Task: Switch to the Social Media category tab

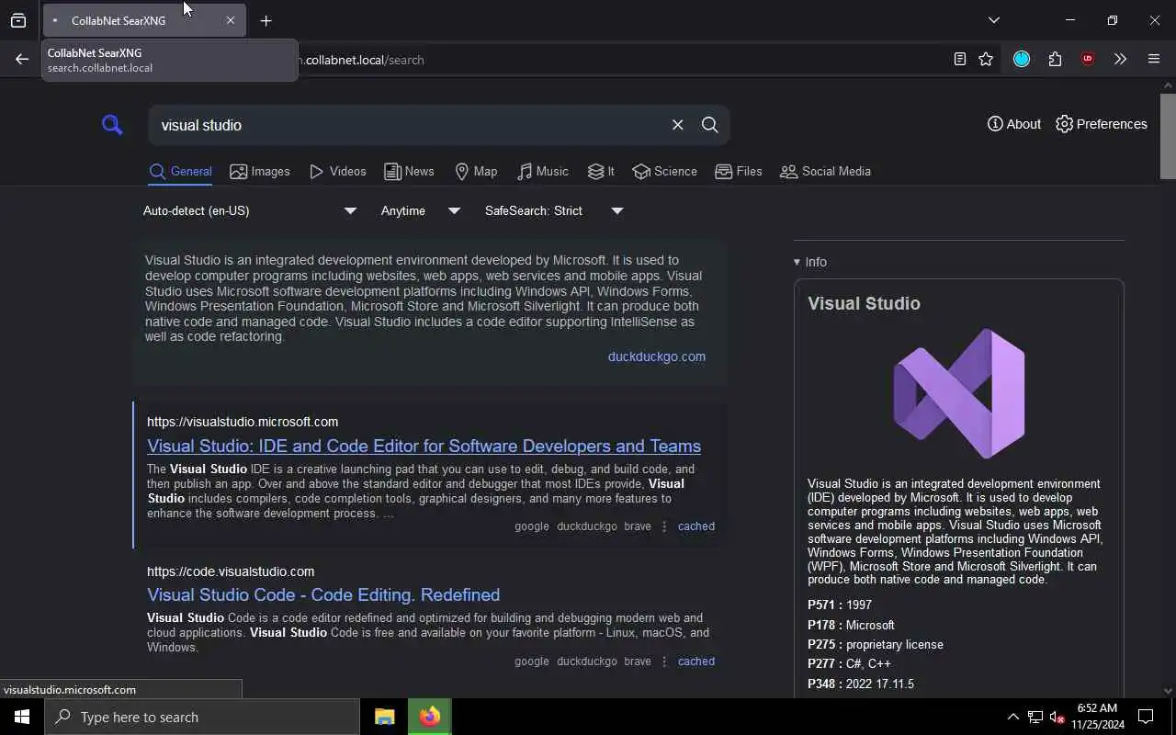Action: click(825, 171)
